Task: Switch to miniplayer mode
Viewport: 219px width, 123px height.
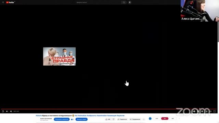Action: click(x=206, y=111)
